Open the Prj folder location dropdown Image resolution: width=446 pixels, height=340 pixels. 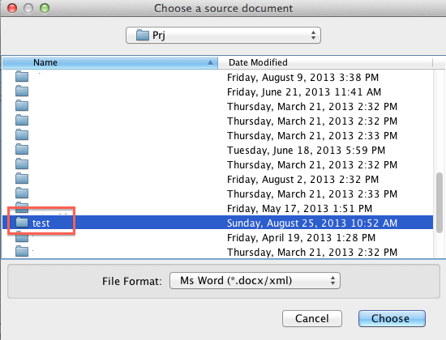(223, 36)
